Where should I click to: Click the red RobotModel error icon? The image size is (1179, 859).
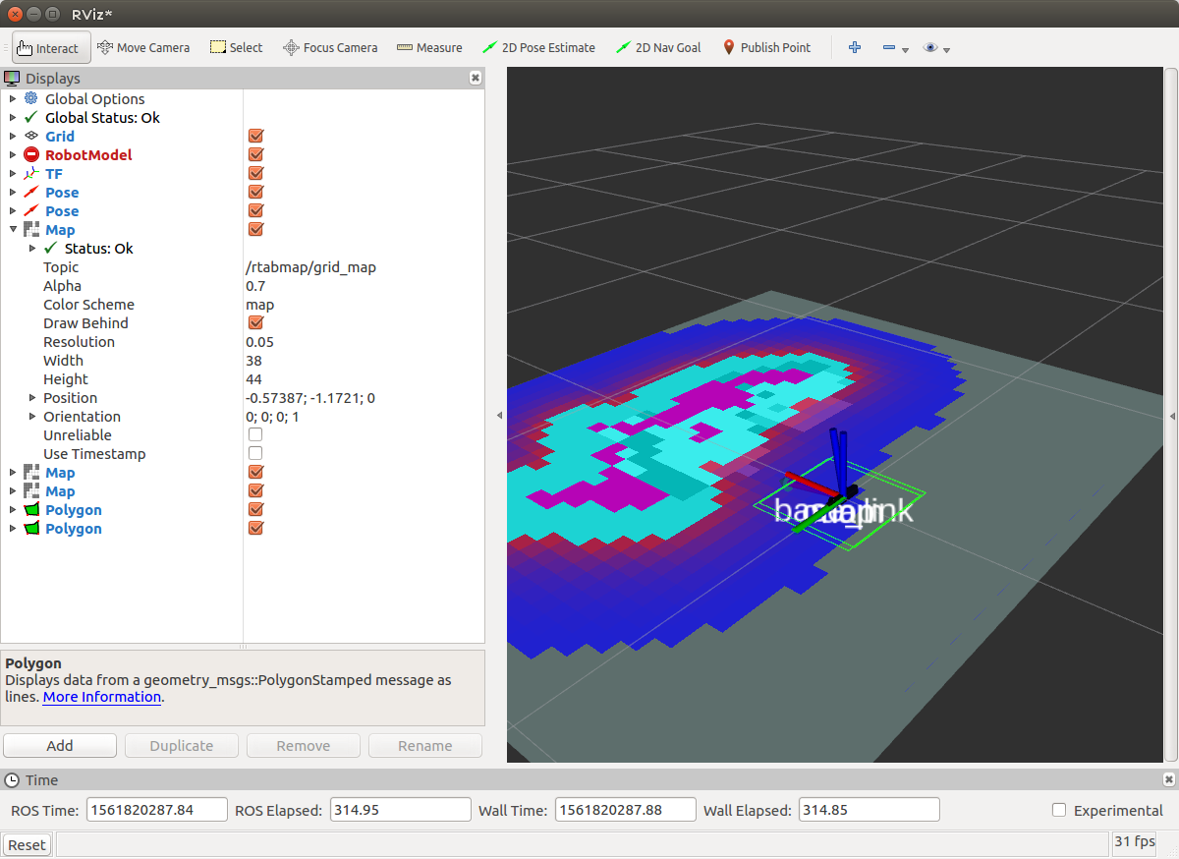tap(30, 154)
